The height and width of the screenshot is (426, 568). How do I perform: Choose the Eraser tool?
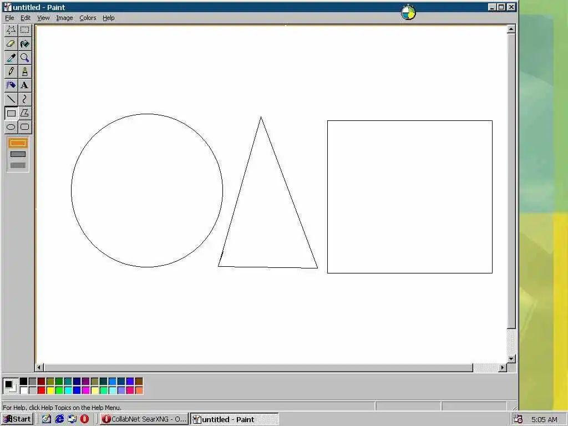click(x=11, y=44)
